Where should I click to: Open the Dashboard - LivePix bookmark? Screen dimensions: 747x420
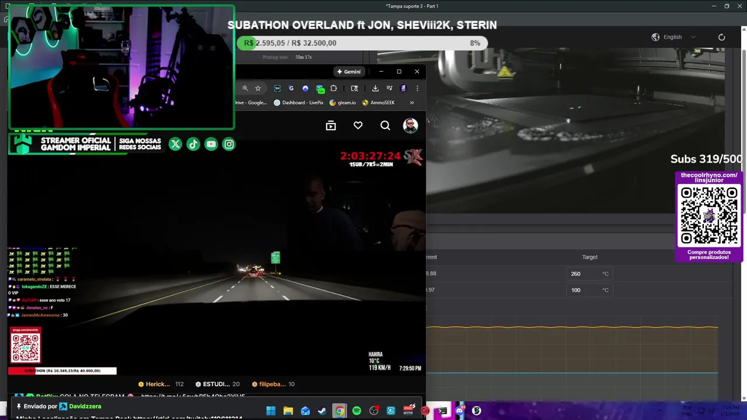[299, 103]
